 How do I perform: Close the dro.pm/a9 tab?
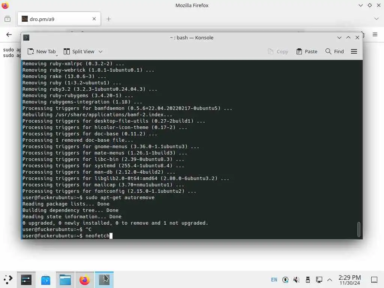coord(94,19)
